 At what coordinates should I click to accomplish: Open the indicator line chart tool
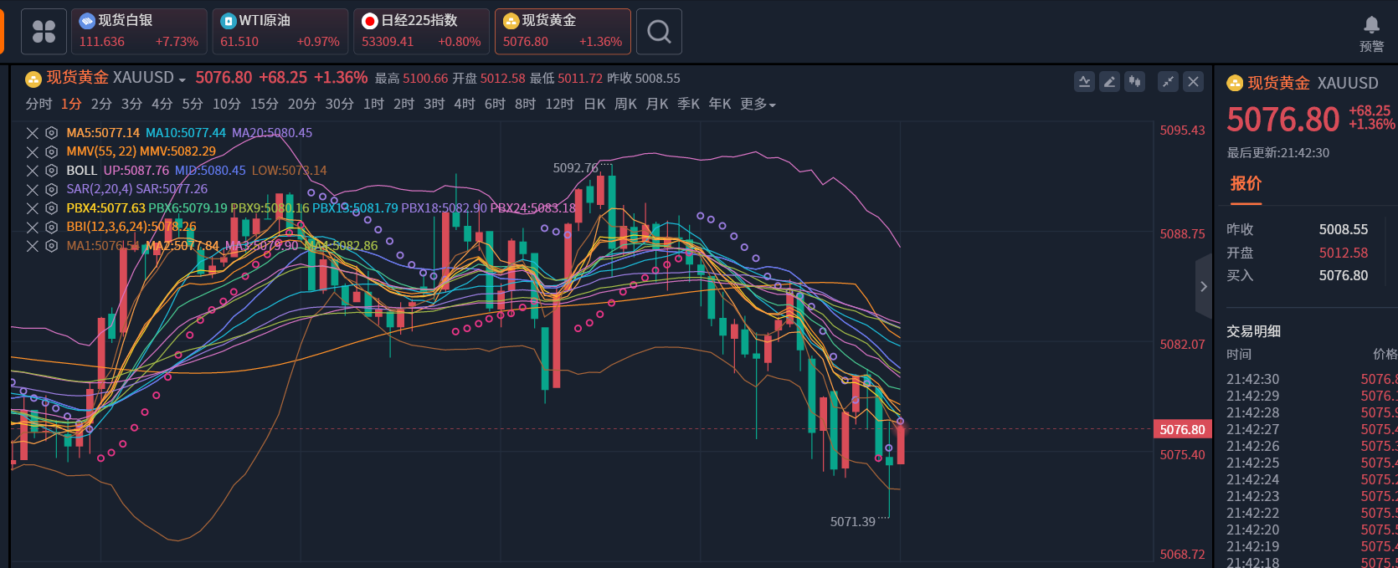click(1084, 81)
